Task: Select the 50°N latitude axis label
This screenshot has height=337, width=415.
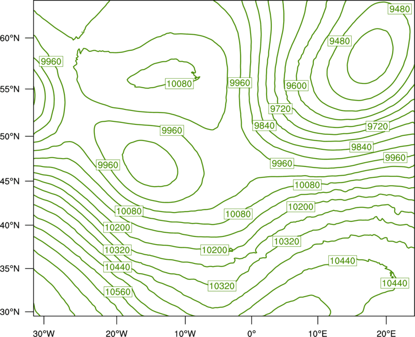Action: (x=10, y=136)
